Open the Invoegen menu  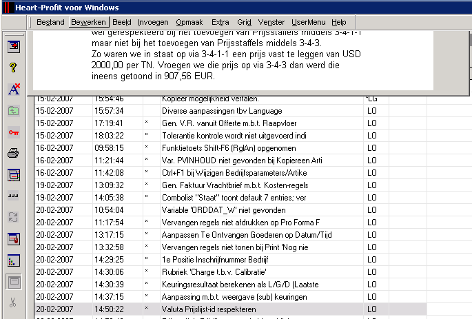point(153,22)
